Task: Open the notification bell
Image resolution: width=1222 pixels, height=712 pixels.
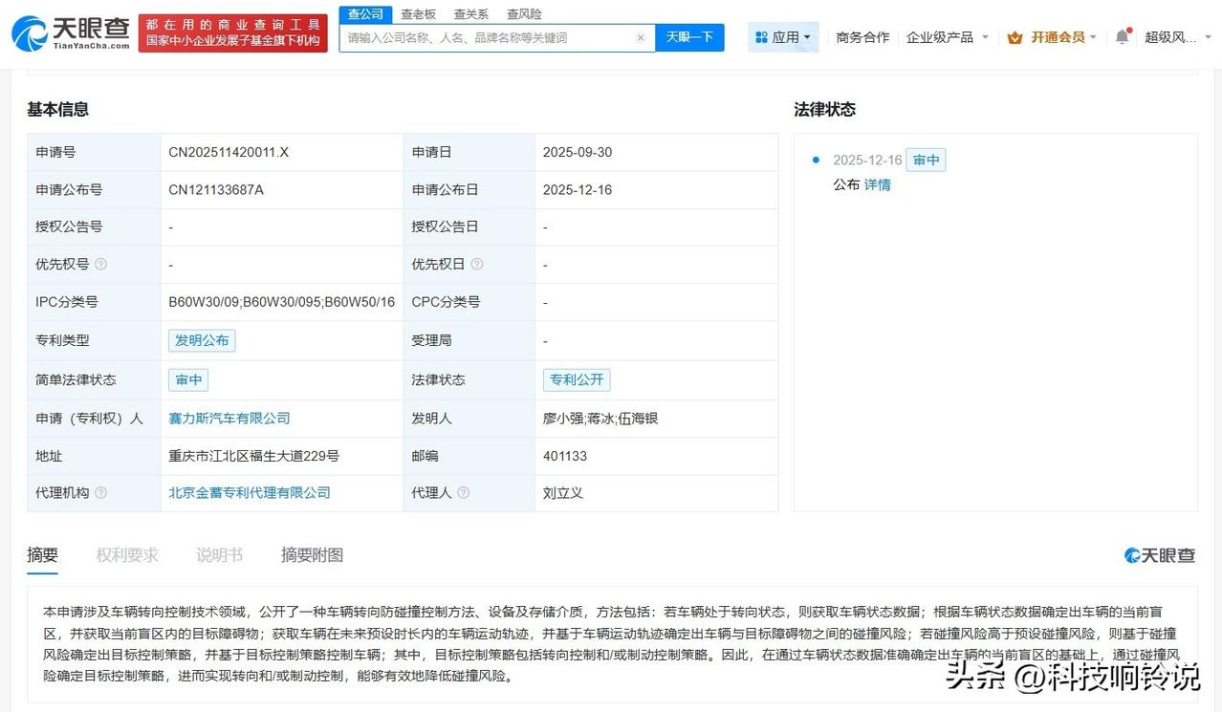Action: click(1122, 37)
